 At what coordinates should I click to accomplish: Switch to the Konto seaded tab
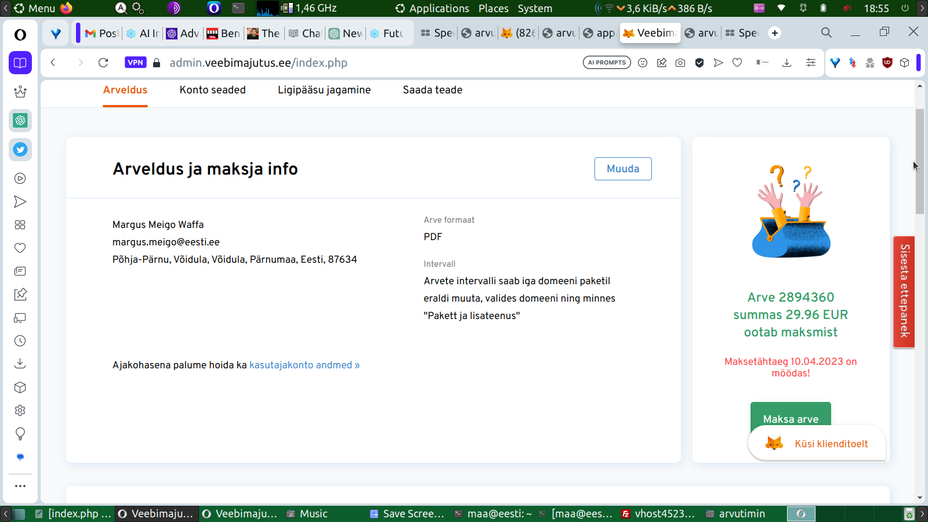click(213, 90)
